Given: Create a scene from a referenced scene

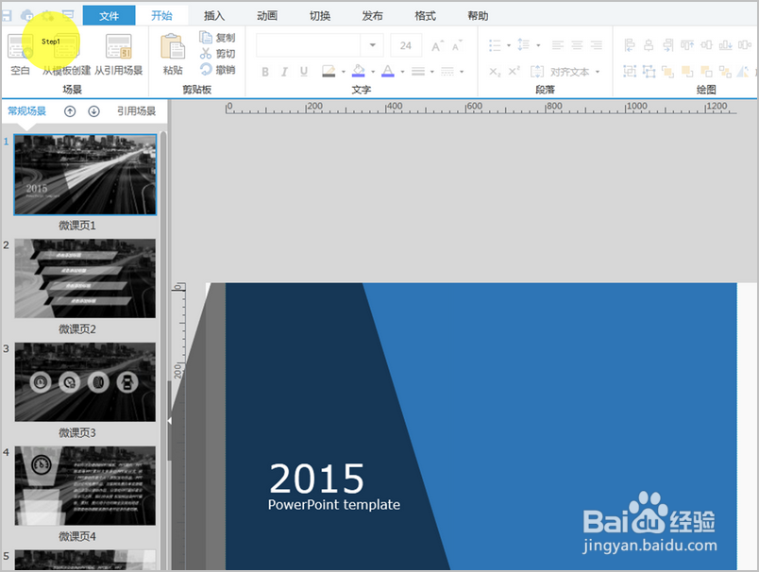Looking at the screenshot, I should tap(119, 54).
